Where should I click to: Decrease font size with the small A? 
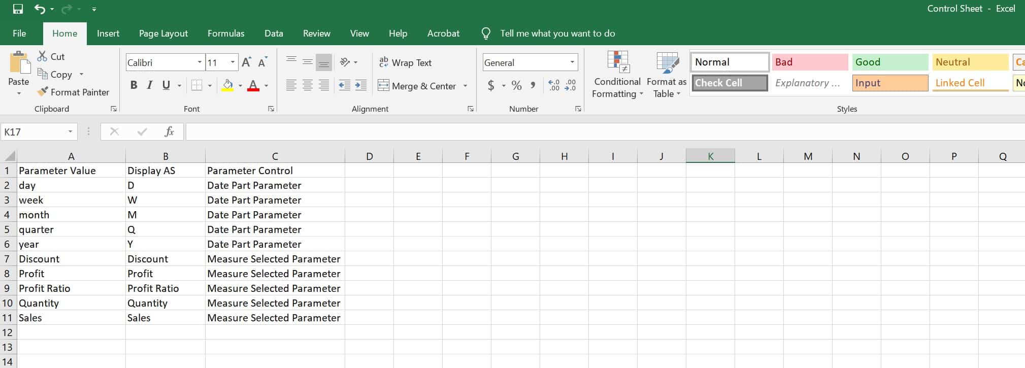point(262,62)
